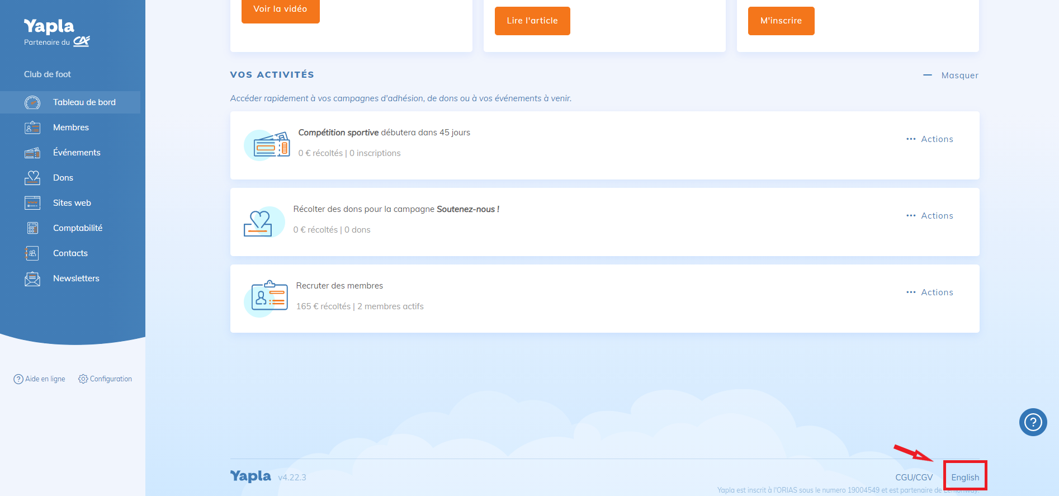Switch language to English in footer
The image size is (1059, 496).
(x=965, y=477)
